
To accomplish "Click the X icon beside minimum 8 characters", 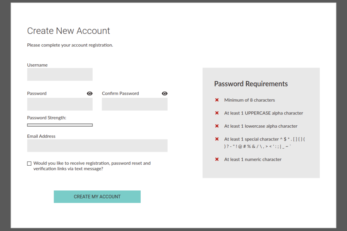I will [x=217, y=100].
